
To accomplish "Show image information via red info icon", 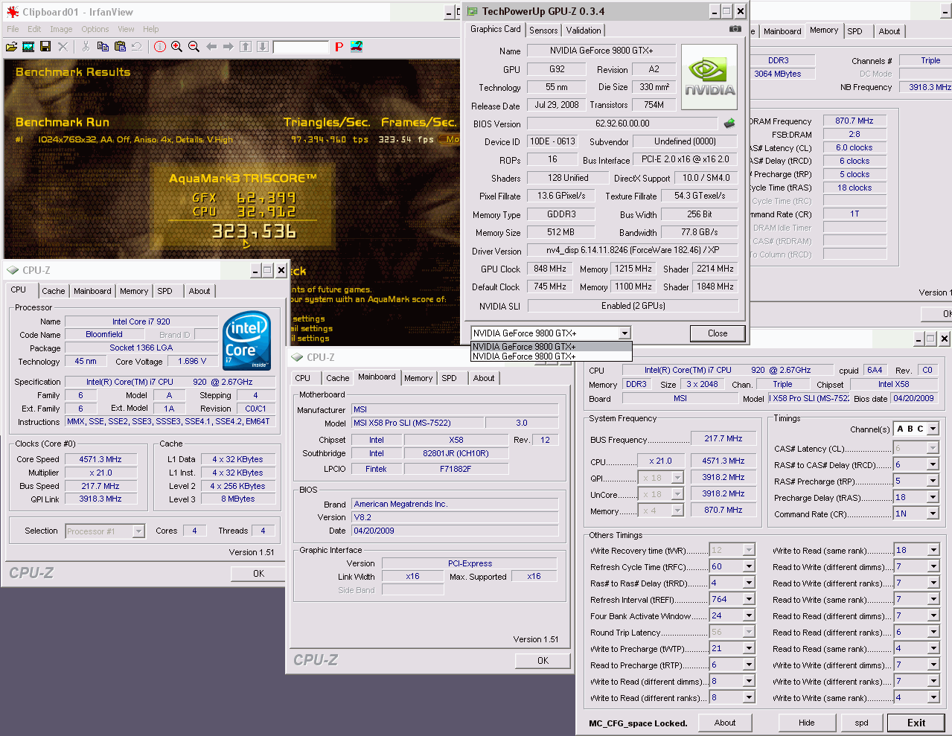I will 160,47.
